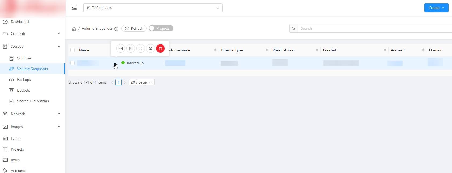
Task: Click the create volume icon in popup
Action: coord(131,48)
